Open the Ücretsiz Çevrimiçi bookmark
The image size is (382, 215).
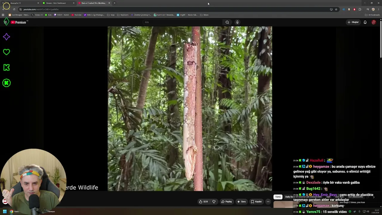(141, 15)
